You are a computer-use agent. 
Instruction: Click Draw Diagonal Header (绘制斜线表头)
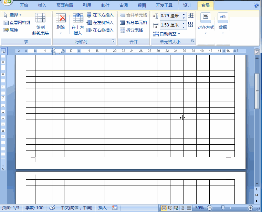click(x=40, y=24)
